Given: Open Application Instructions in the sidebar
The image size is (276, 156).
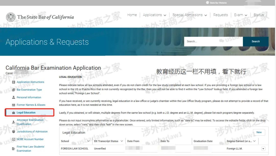Looking at the screenshot, I should 30,82.
